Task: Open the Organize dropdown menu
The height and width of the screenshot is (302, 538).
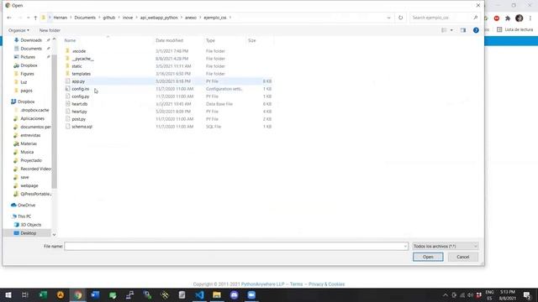Action: (18, 30)
